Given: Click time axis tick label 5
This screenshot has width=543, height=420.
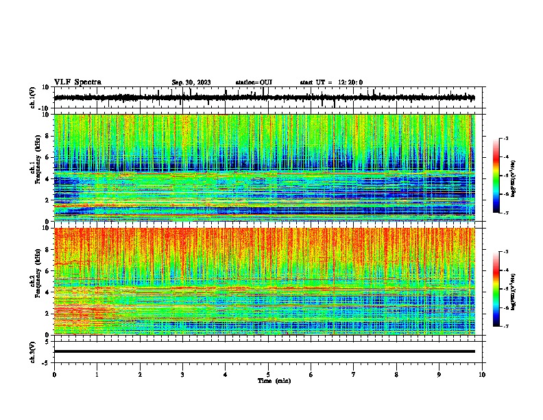Looking at the screenshot, I should [268, 375].
